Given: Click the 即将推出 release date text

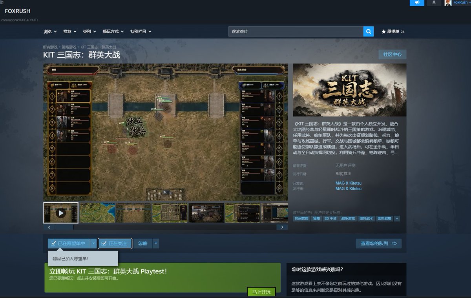Looking at the screenshot, I should (343, 174).
